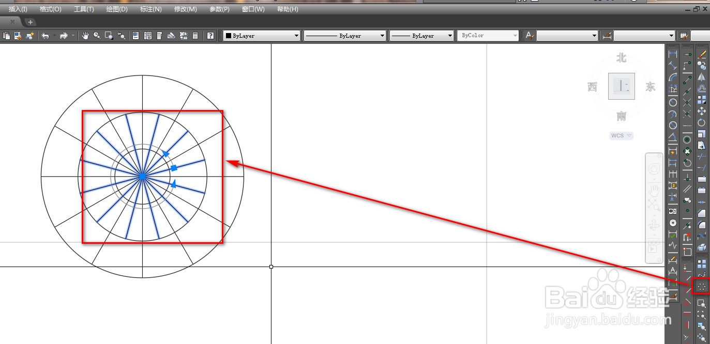Select the Arc Length dimension tool
Image resolution: width=710 pixels, height=344 pixels.
673,77
